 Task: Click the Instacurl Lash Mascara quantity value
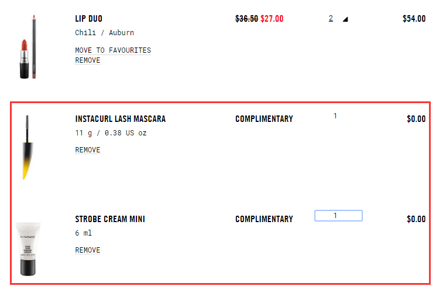335,116
